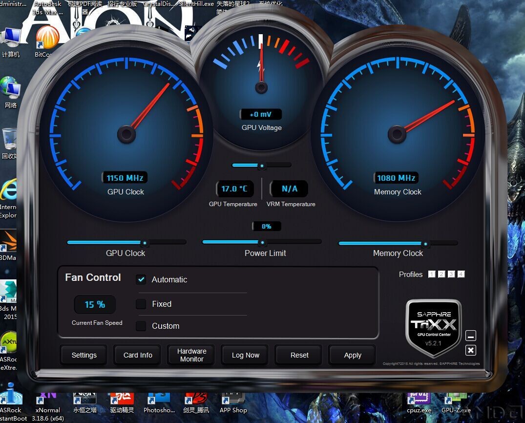The height and width of the screenshot is (423, 525).
Task: Click the Log Now button
Action: coord(246,355)
